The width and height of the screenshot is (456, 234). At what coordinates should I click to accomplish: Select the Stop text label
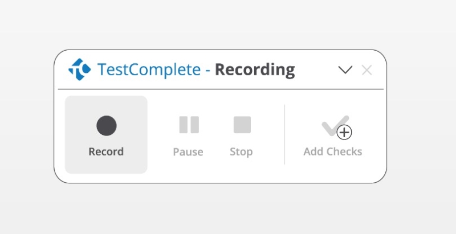[241, 152]
